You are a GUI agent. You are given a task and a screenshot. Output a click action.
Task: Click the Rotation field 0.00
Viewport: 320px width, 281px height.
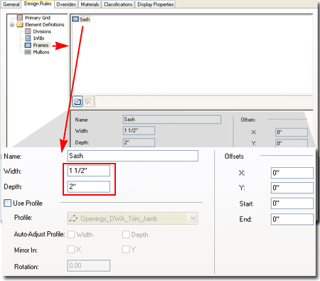point(89,265)
